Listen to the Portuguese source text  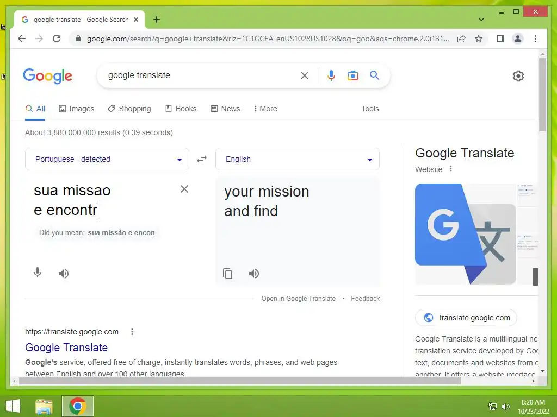coord(64,274)
